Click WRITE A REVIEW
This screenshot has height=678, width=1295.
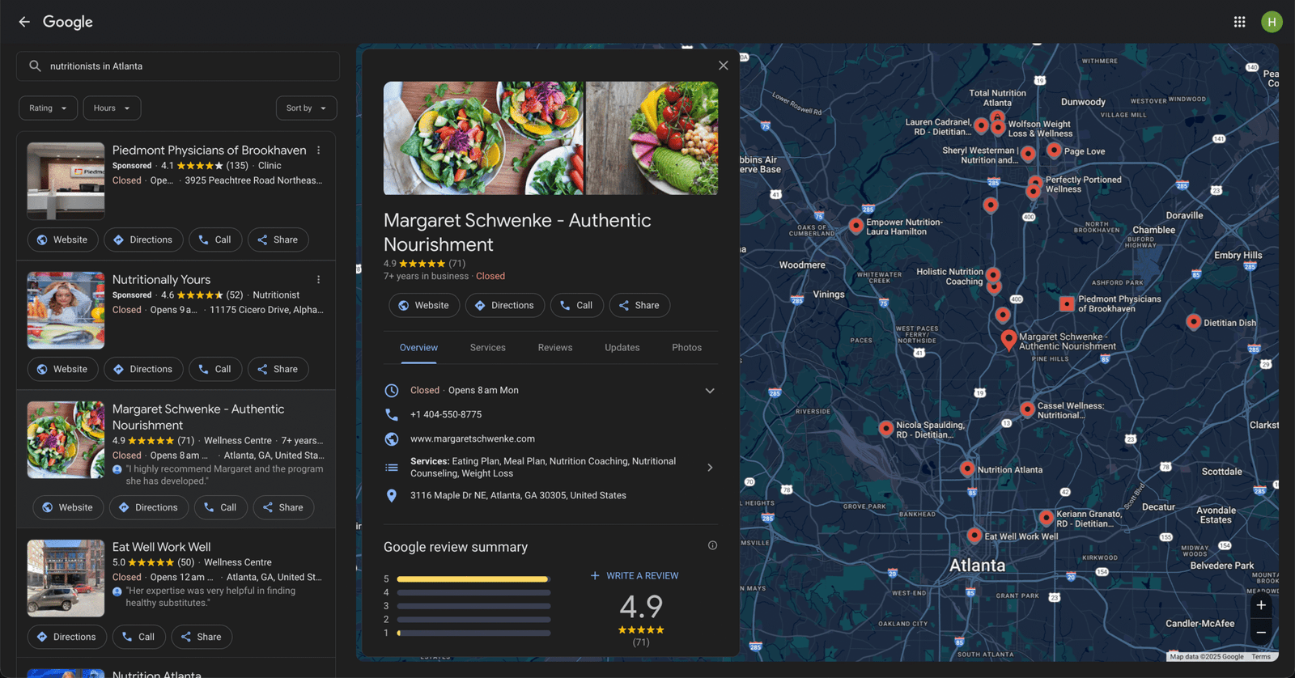[x=635, y=575]
